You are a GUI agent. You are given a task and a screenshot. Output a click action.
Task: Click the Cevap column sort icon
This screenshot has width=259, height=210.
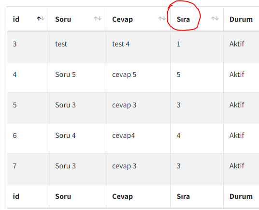coord(162,18)
